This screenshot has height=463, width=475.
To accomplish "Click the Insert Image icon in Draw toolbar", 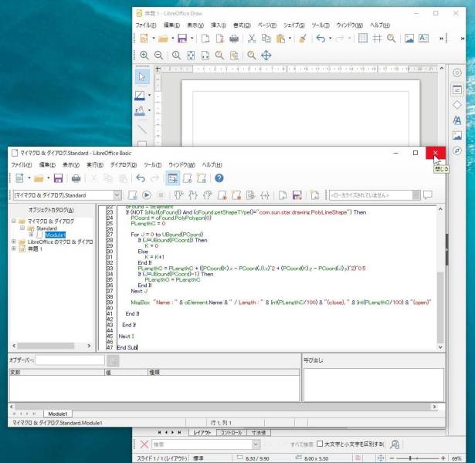I will pyautogui.click(x=409, y=39).
